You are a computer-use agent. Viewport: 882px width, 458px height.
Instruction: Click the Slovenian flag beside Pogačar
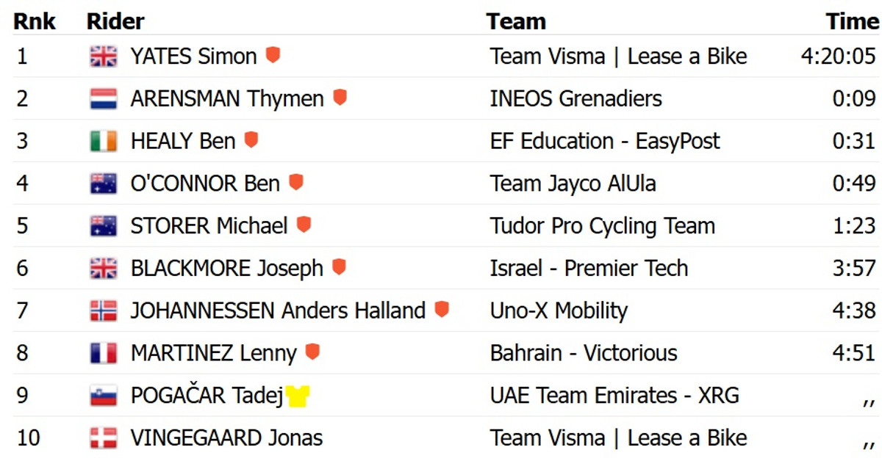(104, 396)
